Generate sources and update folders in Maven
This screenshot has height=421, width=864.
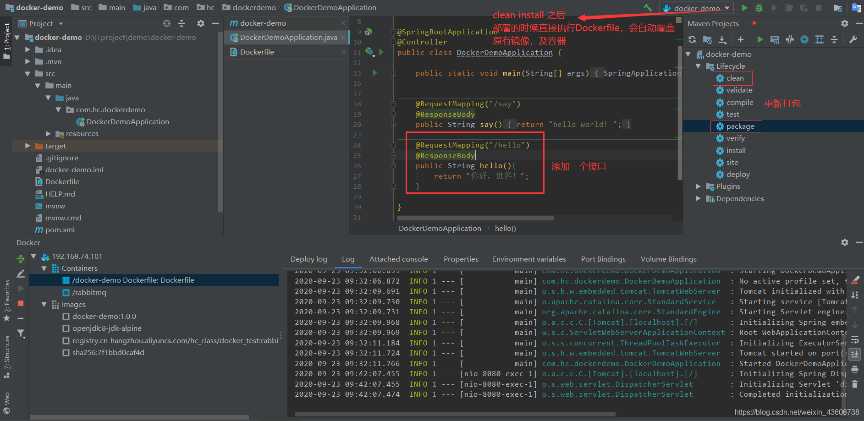click(x=707, y=40)
